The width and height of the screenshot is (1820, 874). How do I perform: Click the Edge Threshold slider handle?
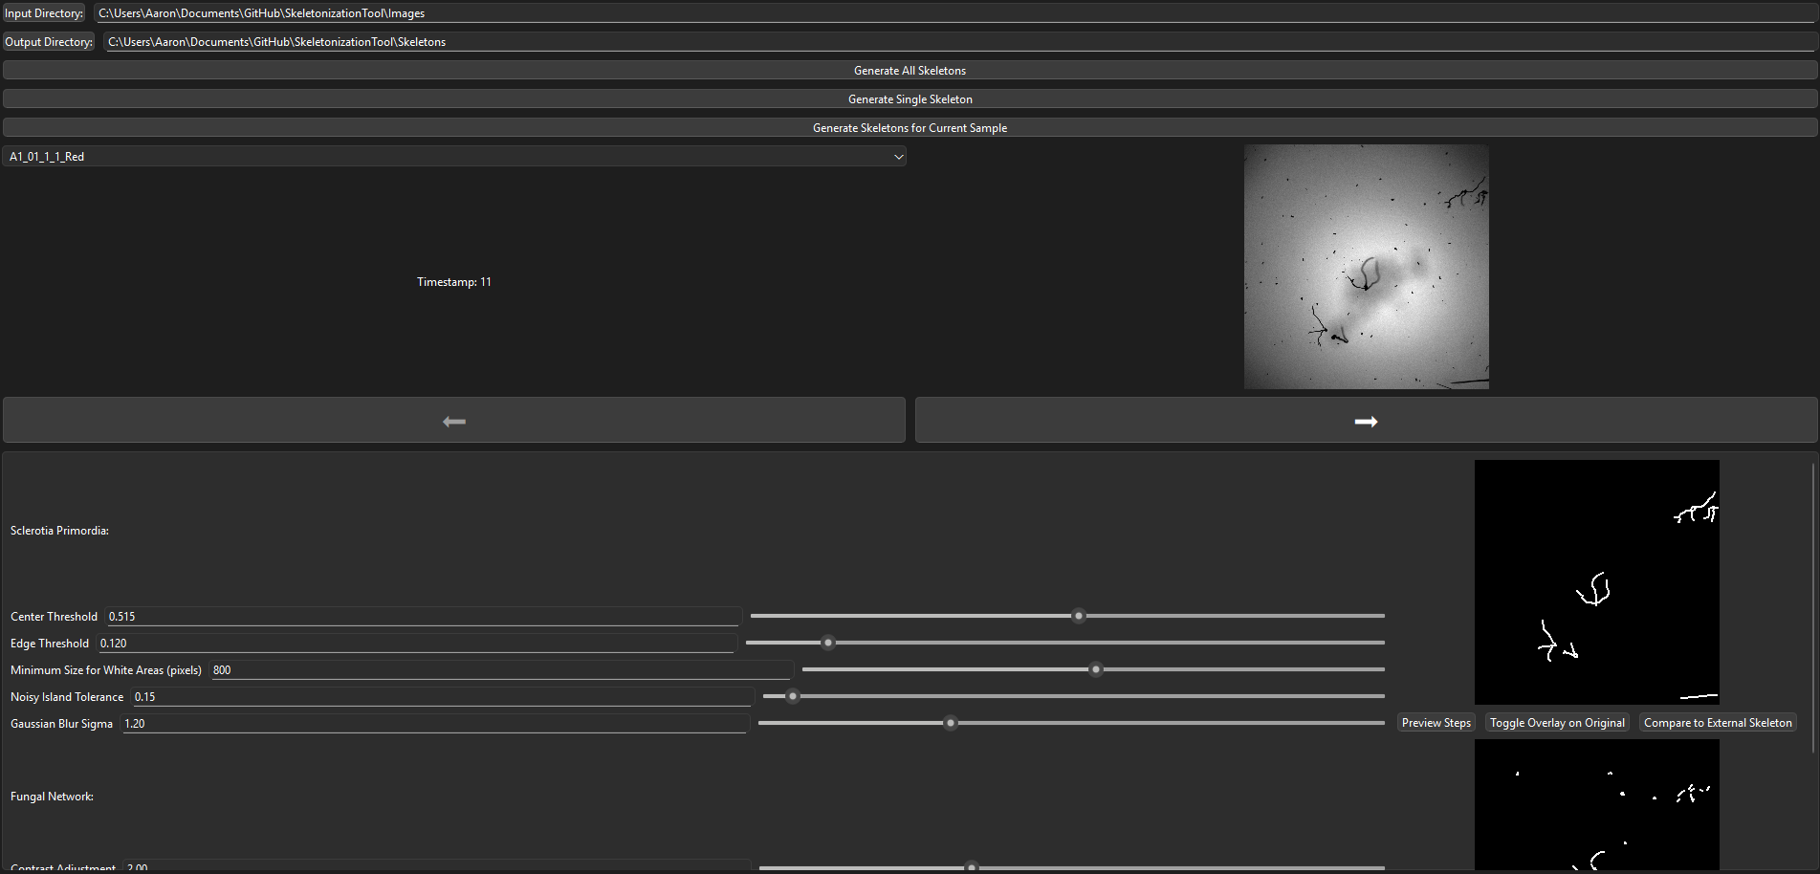pos(828,643)
